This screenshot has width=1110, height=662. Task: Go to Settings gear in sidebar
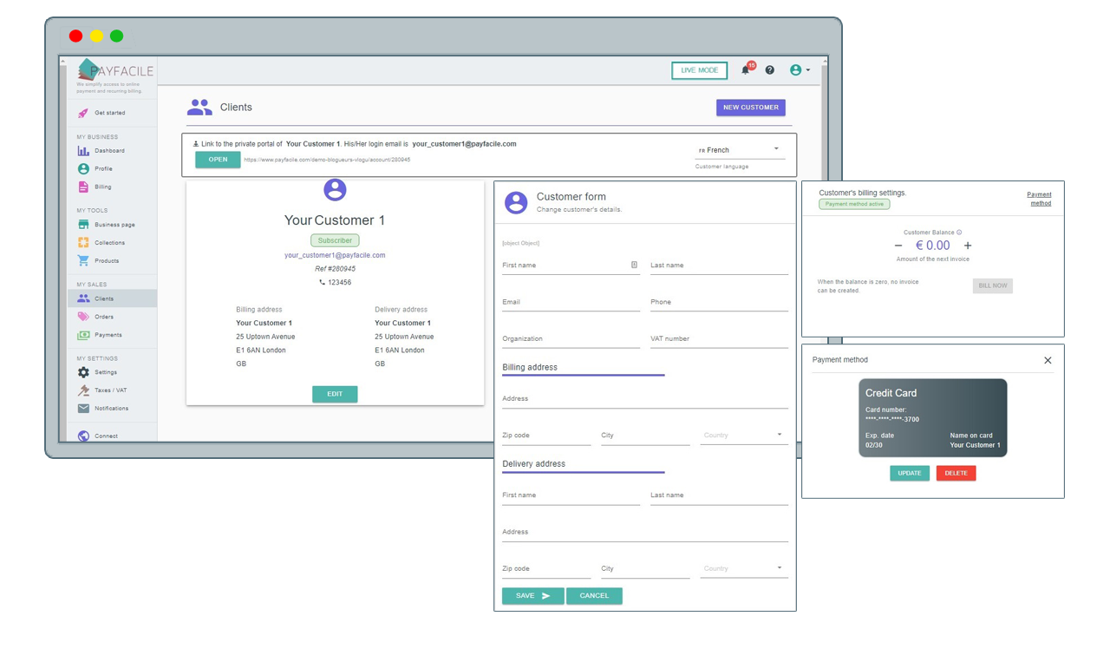(83, 372)
